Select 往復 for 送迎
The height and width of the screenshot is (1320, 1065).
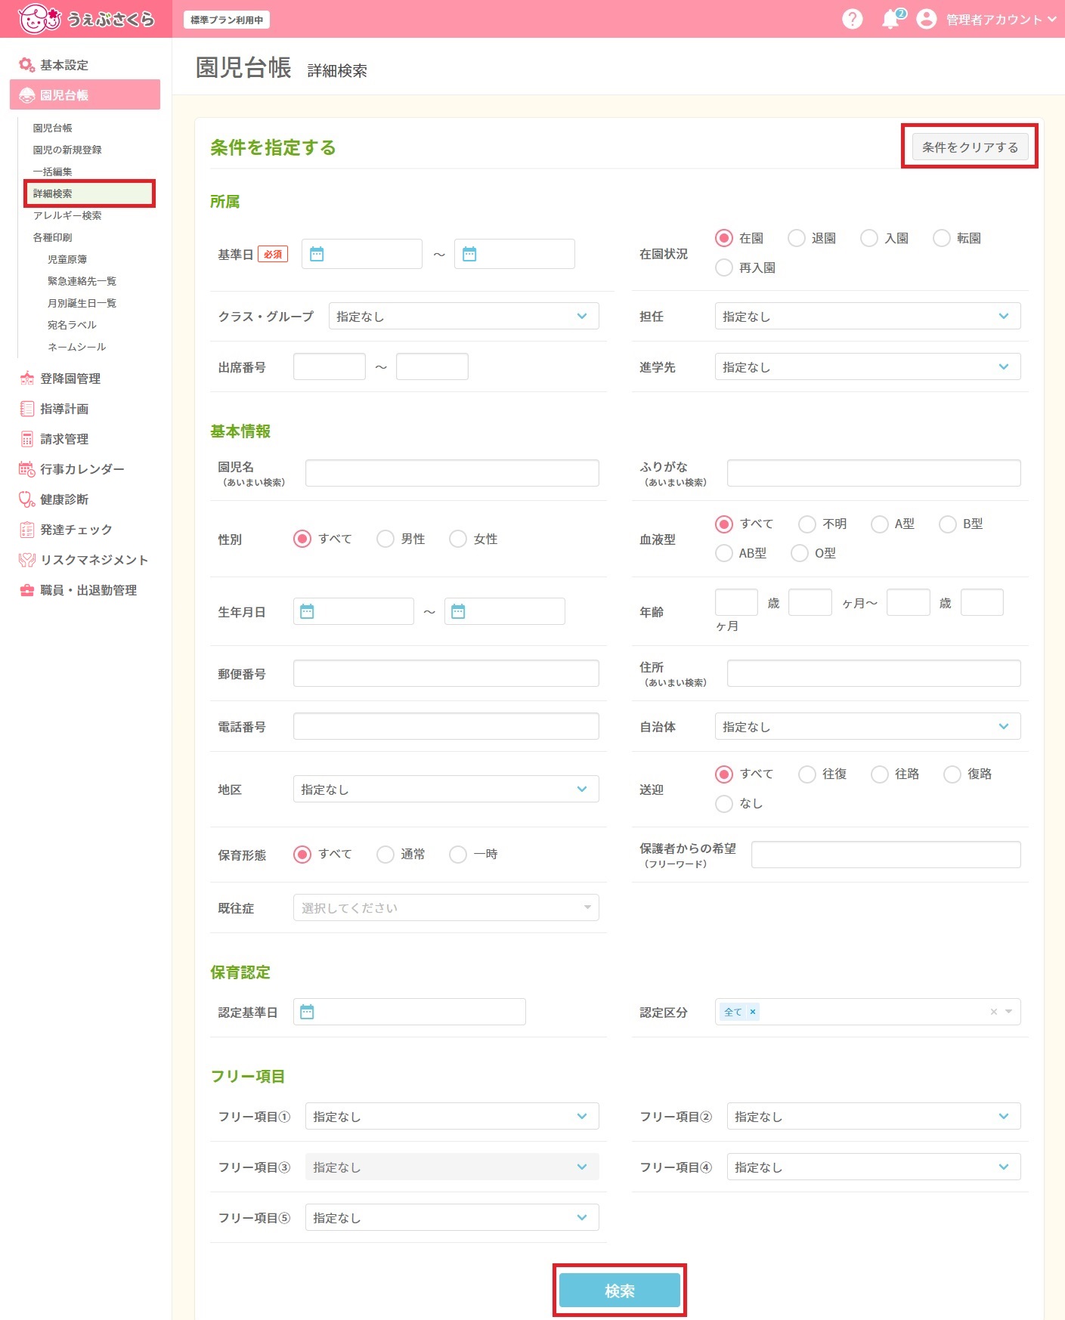(x=807, y=774)
